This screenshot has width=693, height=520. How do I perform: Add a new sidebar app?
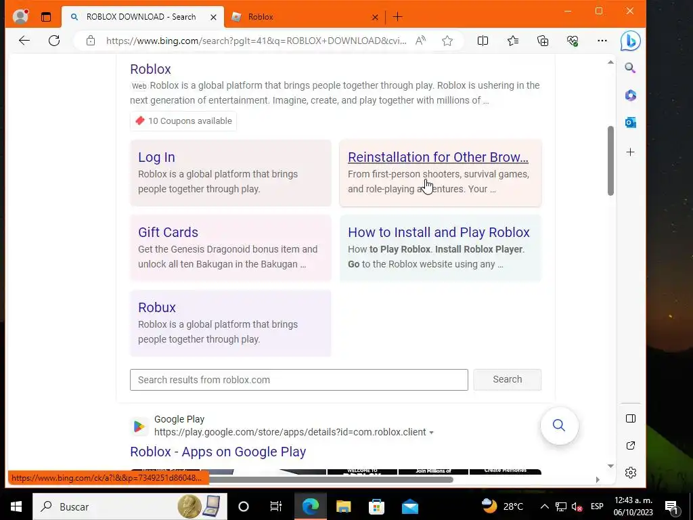(630, 152)
